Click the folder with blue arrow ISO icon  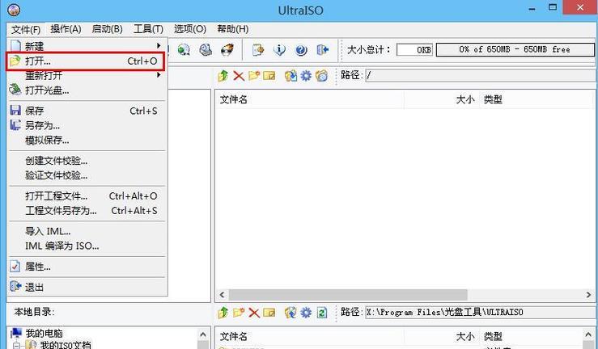tap(291, 76)
